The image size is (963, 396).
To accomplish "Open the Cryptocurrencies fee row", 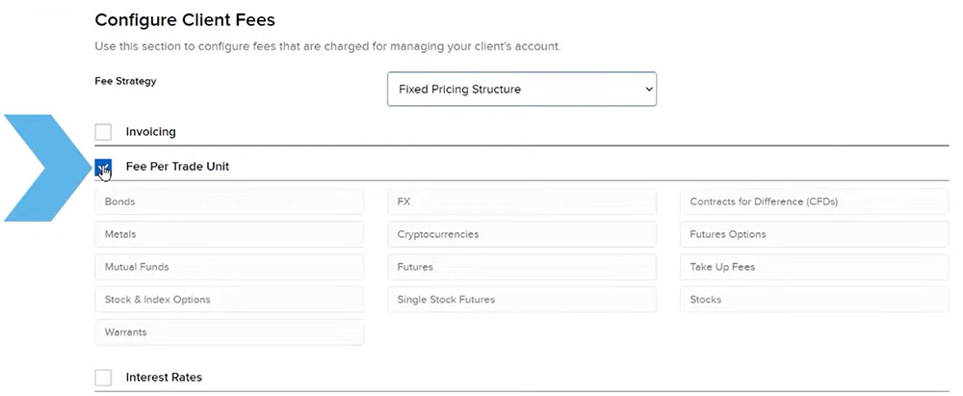I will (521, 234).
